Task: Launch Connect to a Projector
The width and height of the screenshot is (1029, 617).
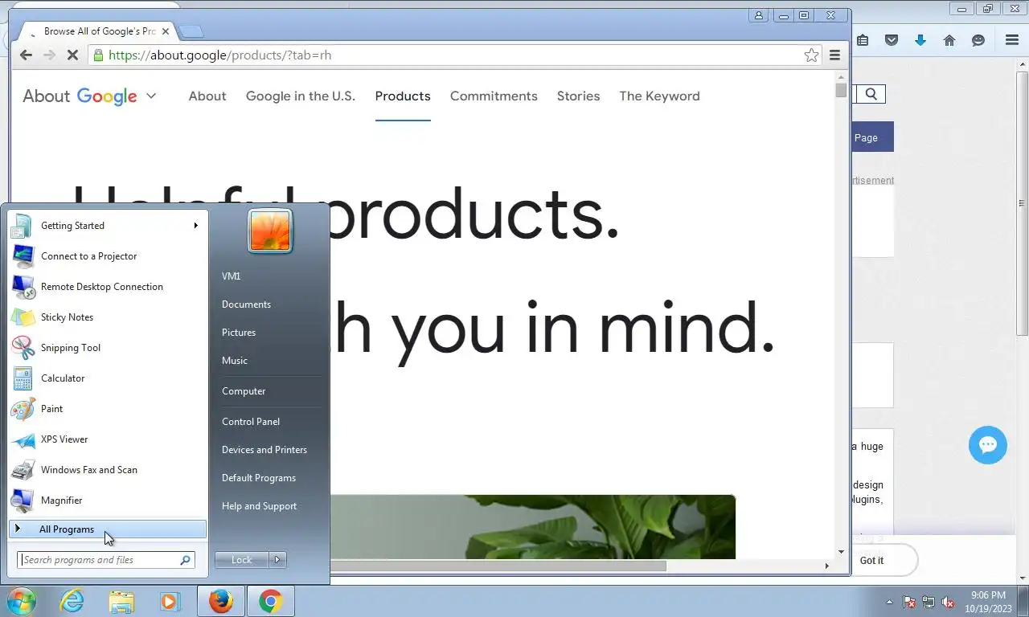Action: [x=107, y=256]
